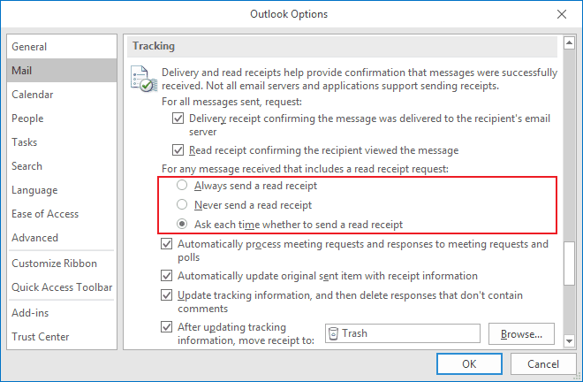Viewport: 583px width, 382px height.
Task: Click 'For any message received' label text
Action: [x=305, y=169]
